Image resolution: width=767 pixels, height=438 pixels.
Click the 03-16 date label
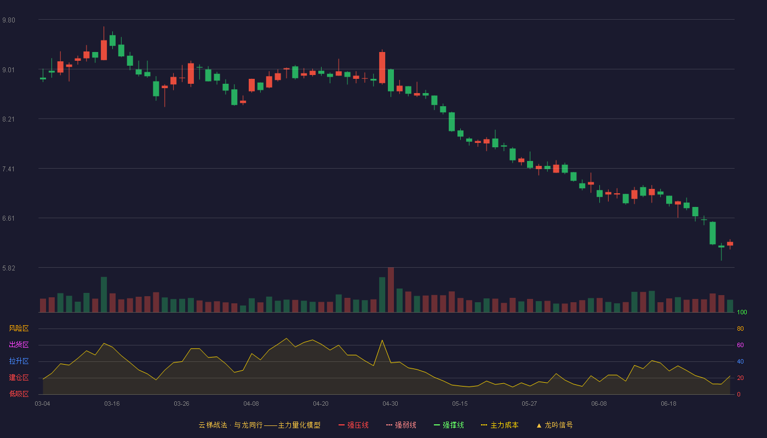click(112, 404)
